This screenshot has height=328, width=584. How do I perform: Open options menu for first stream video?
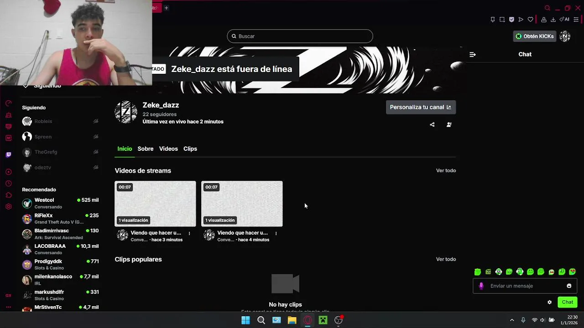click(x=189, y=233)
